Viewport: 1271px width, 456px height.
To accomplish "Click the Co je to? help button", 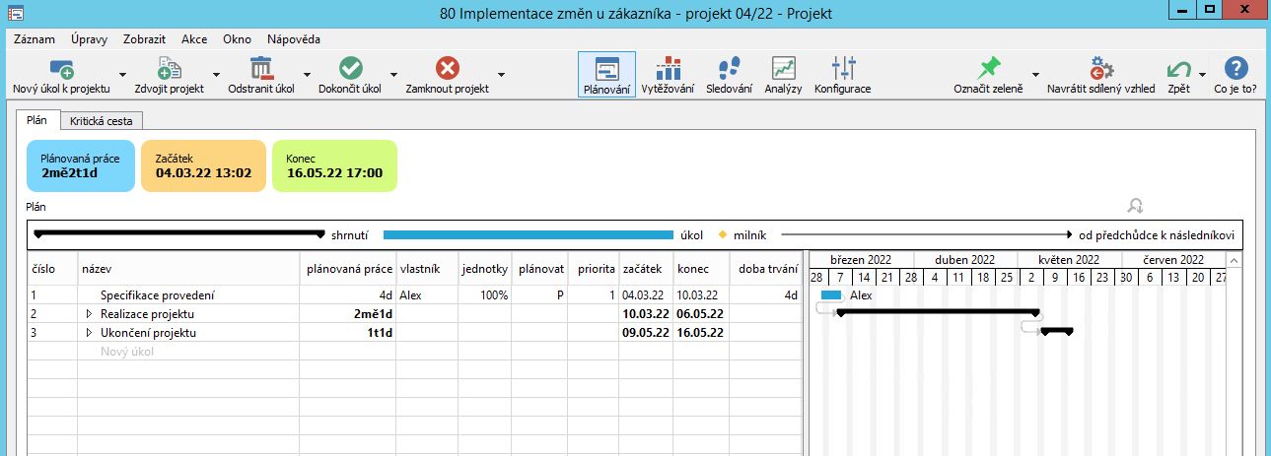I will click(1235, 75).
